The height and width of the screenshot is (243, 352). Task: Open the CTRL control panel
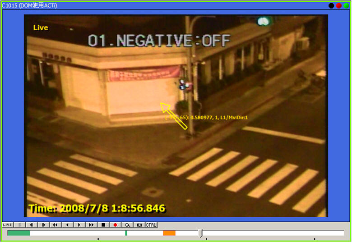click(151, 225)
